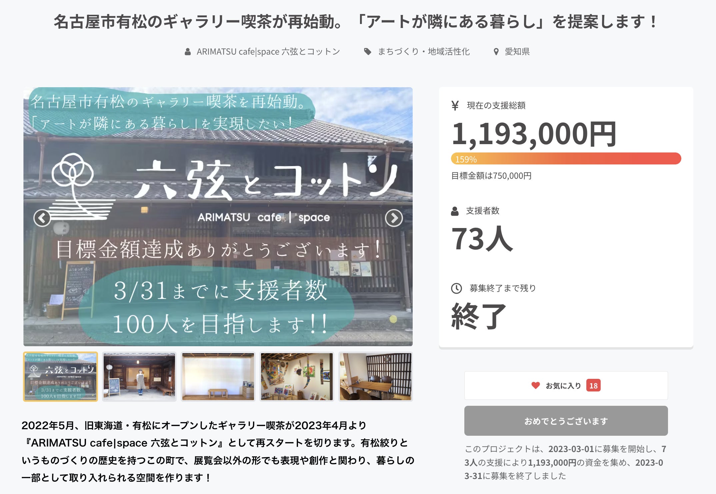This screenshot has width=716, height=494.
Task: Click the clock icon by 募集終了まで残り
Action: click(x=456, y=288)
